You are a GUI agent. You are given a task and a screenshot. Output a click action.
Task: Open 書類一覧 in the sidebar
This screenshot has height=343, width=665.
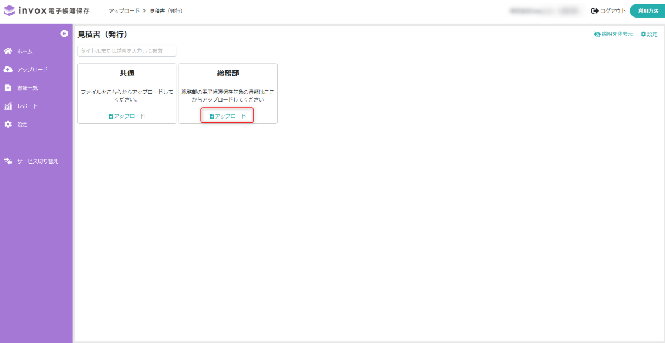(x=27, y=88)
